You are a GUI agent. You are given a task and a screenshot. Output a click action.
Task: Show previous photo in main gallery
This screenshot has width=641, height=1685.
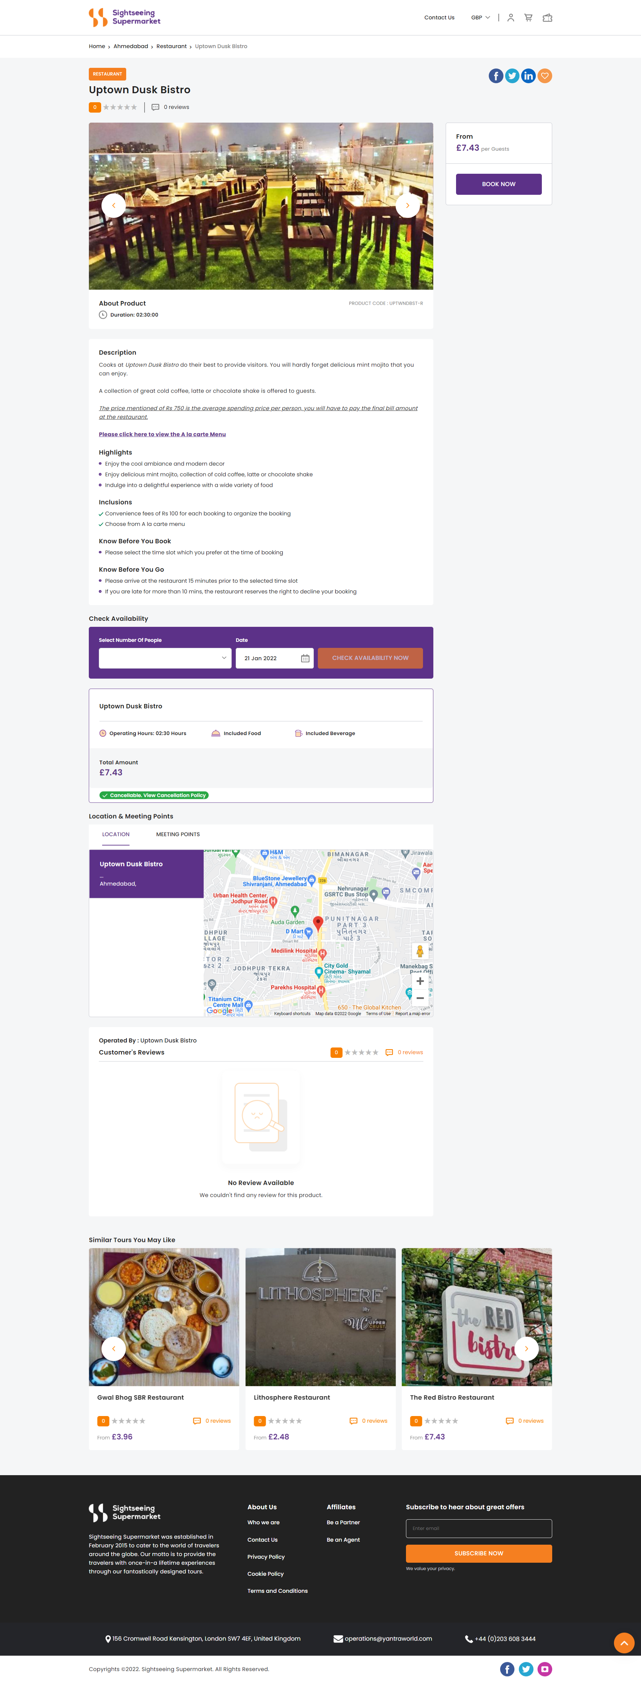(x=114, y=205)
